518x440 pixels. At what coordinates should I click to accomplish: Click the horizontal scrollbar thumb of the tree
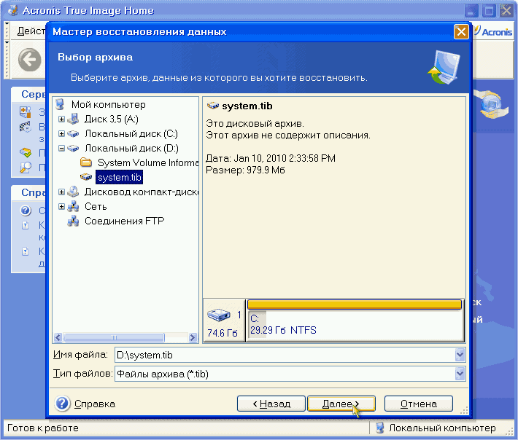pyautogui.click(x=114, y=337)
